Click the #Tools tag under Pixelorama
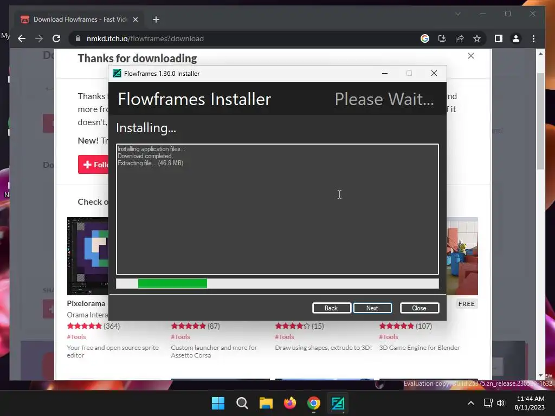The width and height of the screenshot is (555, 416). pyautogui.click(x=76, y=337)
